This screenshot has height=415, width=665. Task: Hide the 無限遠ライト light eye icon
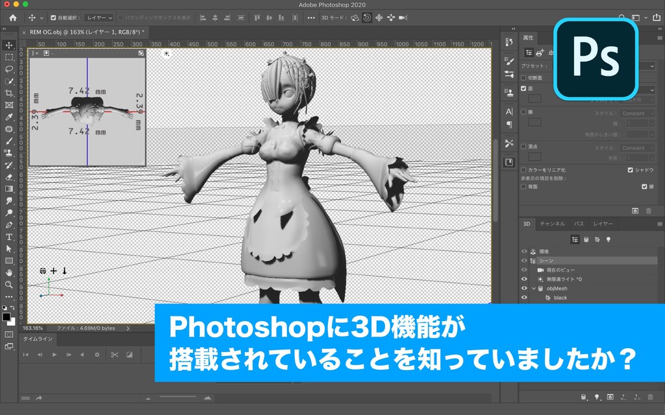coord(524,279)
